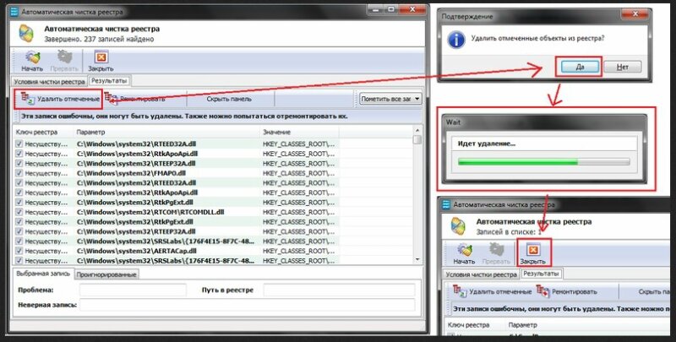The height and width of the screenshot is (342, 676).
Task: Click Закрыть icon in the 237 записей window
Action: click(101, 61)
